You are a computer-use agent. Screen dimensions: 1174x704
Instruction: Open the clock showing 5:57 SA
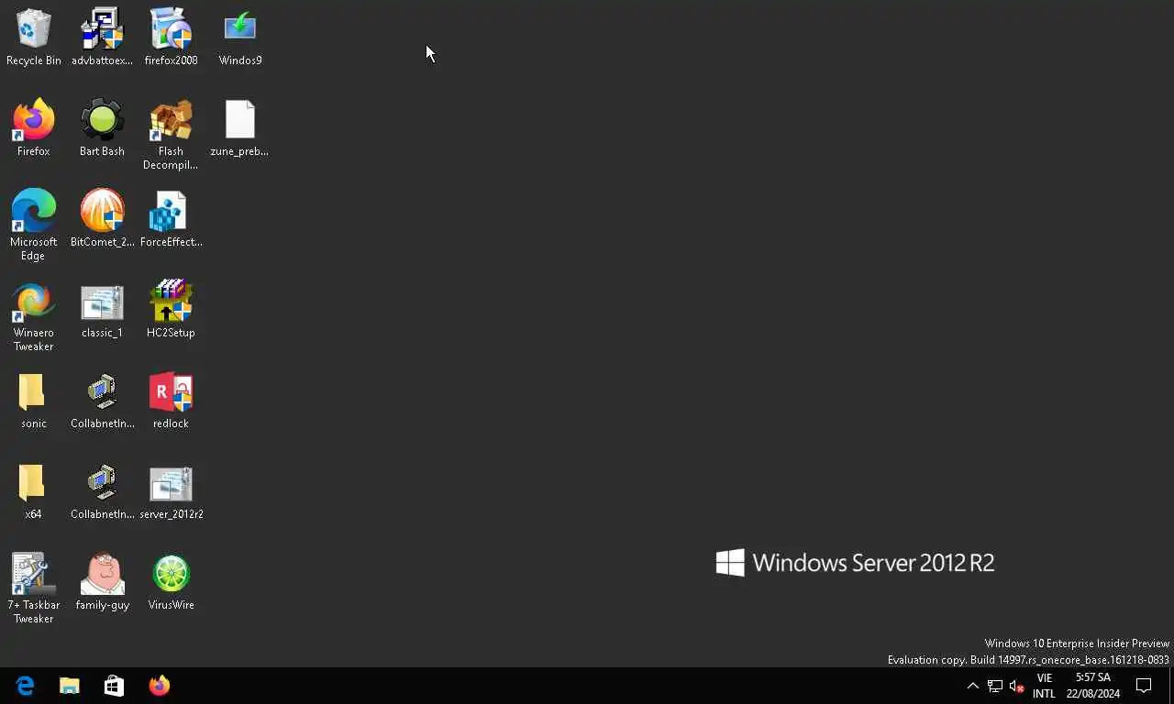tap(1093, 686)
